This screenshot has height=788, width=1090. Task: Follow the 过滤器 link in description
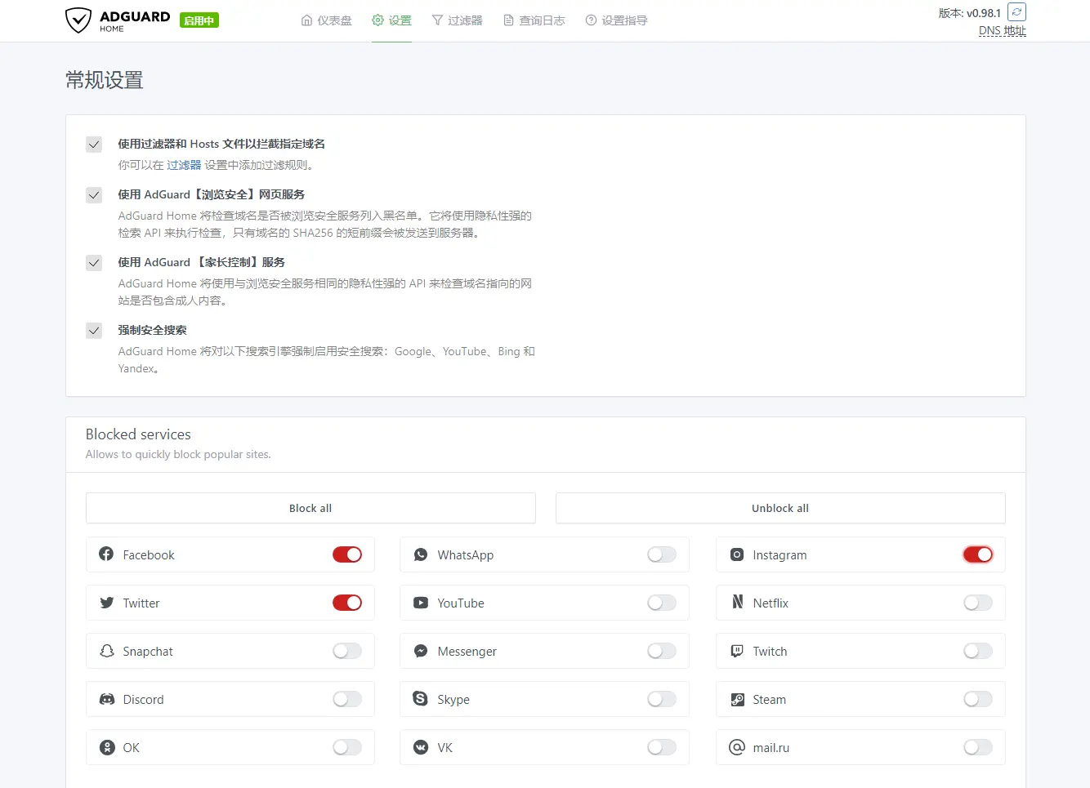click(x=184, y=165)
